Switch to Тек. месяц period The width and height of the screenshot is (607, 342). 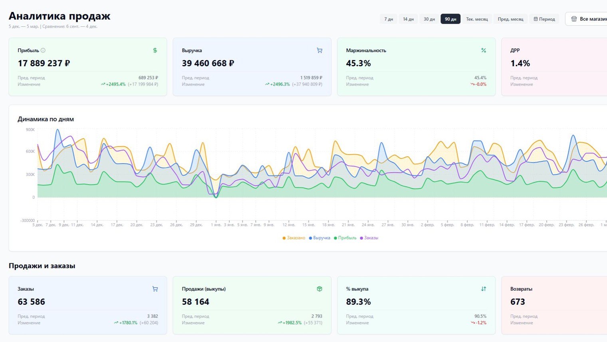[477, 19]
